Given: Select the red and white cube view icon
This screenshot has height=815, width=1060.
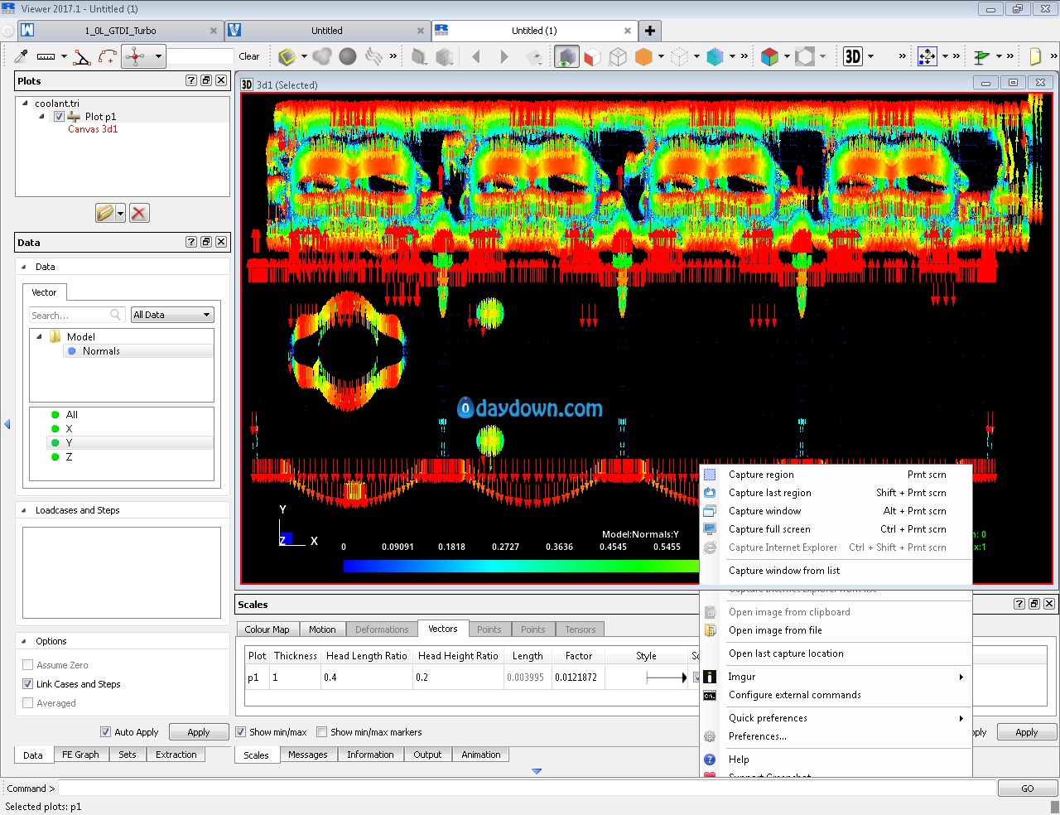Looking at the screenshot, I should click(592, 56).
